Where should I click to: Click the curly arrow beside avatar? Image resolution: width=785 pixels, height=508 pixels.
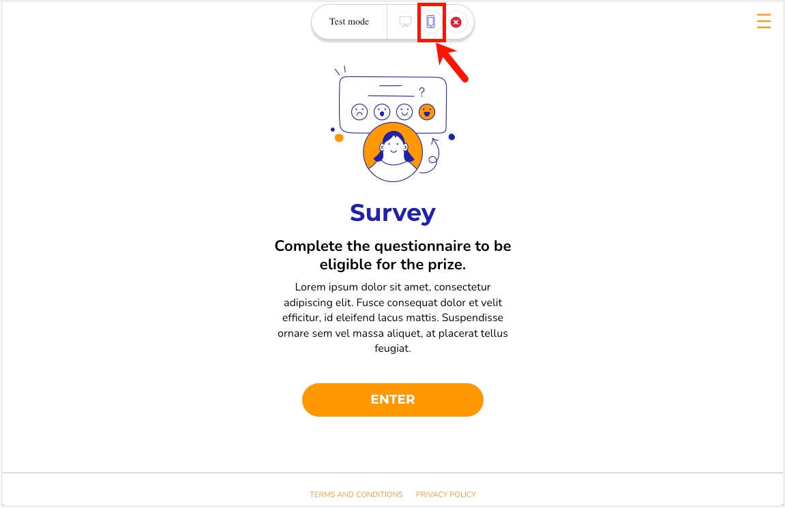[431, 155]
